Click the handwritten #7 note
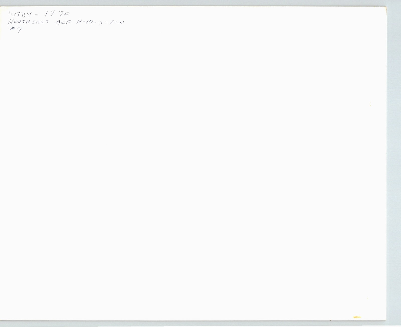 click(15, 30)
